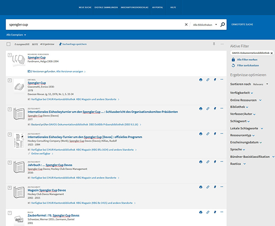Print the Giacometti Spengler-Cup article record
The width and height of the screenshot is (275, 226).
[201, 80]
